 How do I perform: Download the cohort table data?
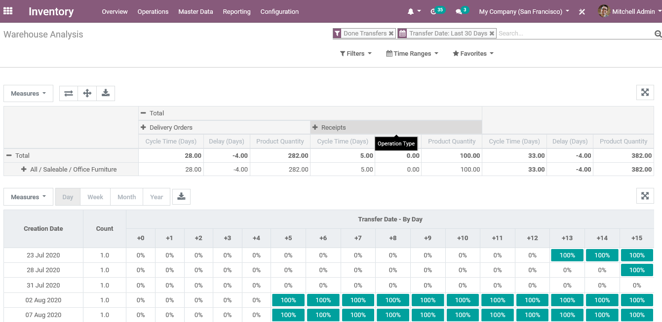pos(181,197)
